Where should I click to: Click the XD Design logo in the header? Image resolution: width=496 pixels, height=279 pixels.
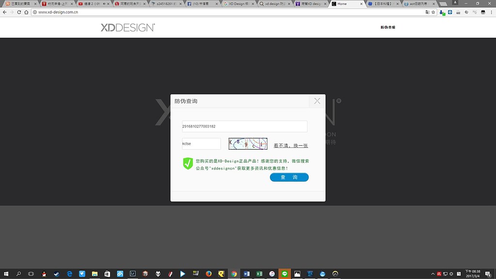128,28
